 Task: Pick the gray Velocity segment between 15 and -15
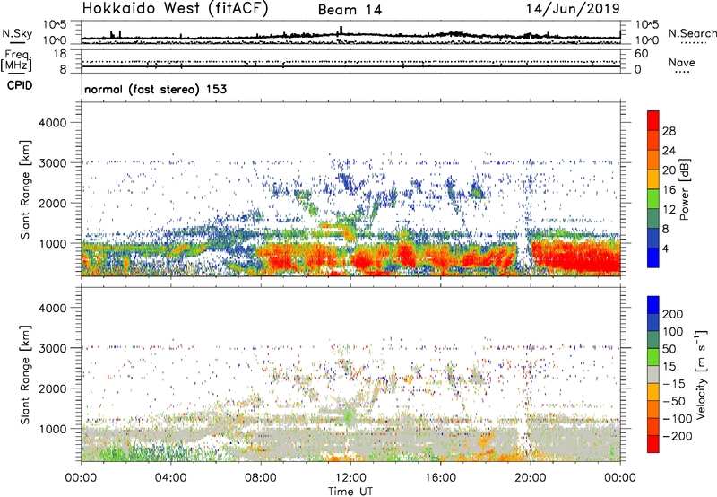pos(653,374)
